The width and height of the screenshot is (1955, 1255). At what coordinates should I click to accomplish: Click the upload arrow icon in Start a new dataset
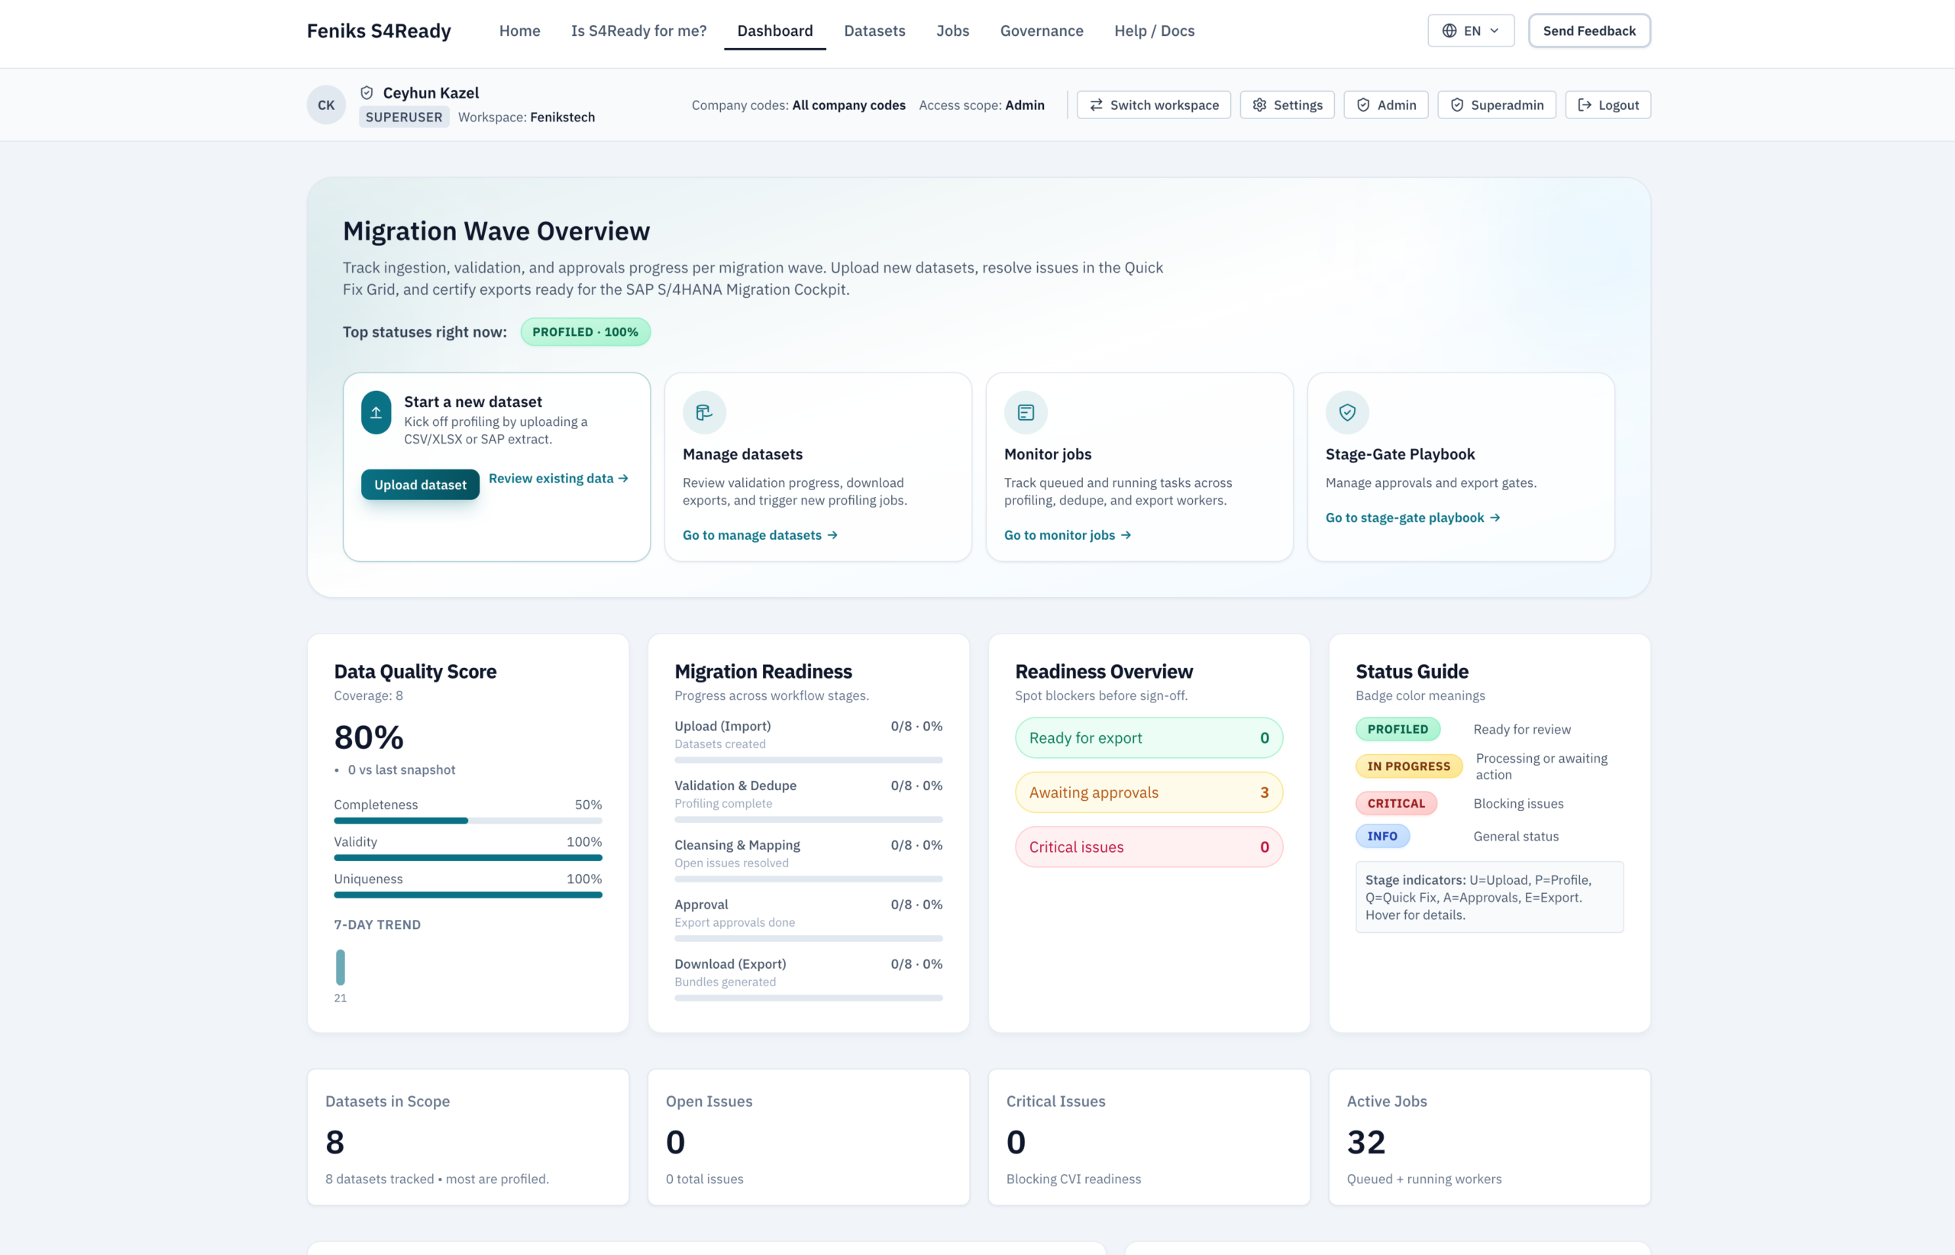pyautogui.click(x=376, y=412)
